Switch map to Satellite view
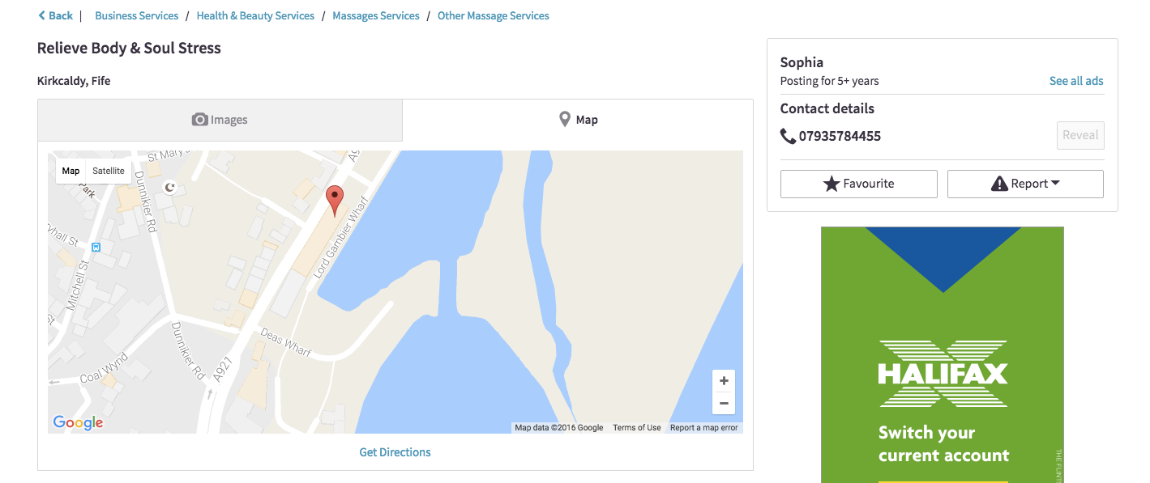The height and width of the screenshot is (483, 1150). pyautogui.click(x=109, y=171)
